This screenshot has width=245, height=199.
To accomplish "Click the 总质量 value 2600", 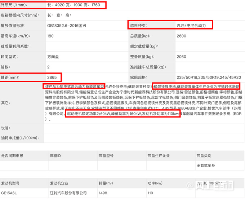I will (x=182, y=36).
